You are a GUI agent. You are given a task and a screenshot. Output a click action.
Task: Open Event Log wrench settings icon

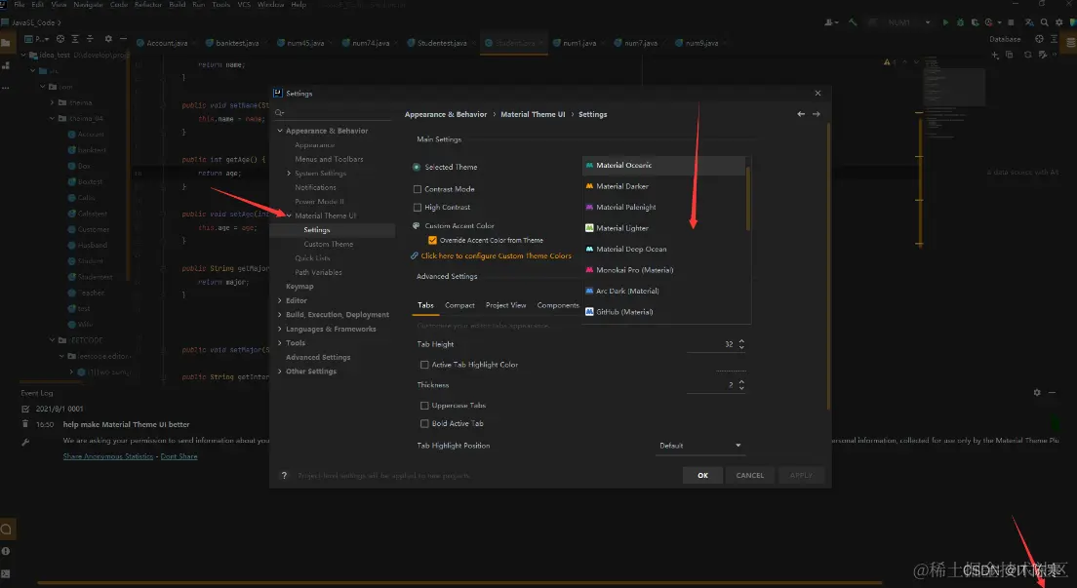(25, 442)
